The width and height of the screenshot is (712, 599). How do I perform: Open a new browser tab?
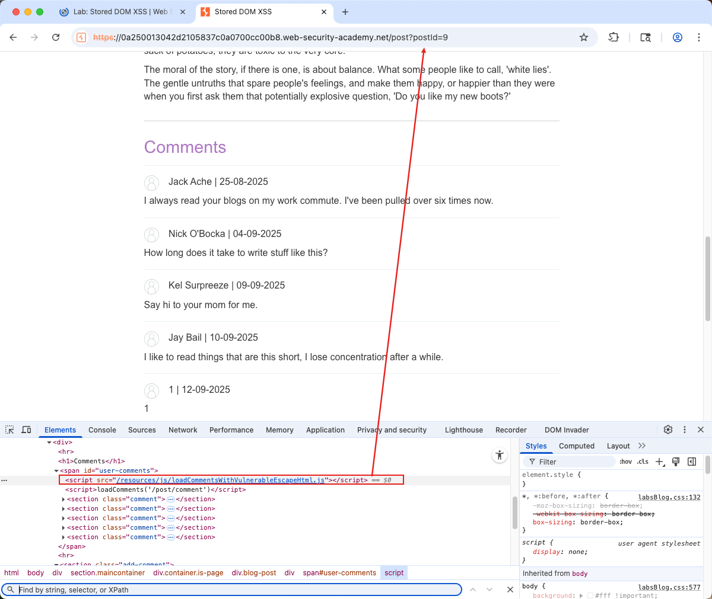[x=345, y=12]
